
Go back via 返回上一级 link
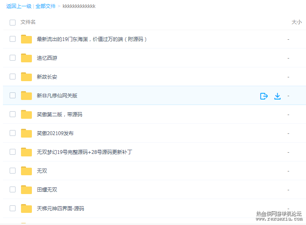click(19, 6)
